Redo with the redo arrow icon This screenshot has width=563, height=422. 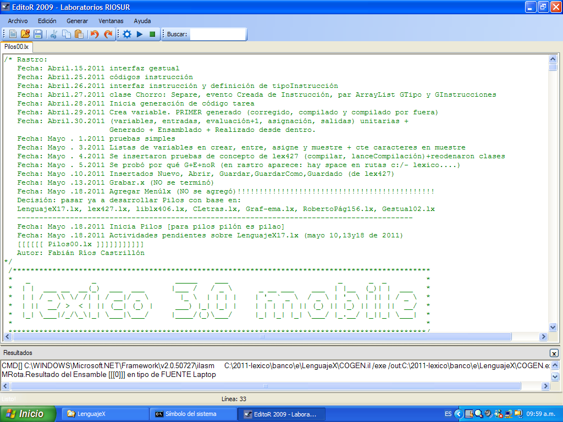[108, 34]
